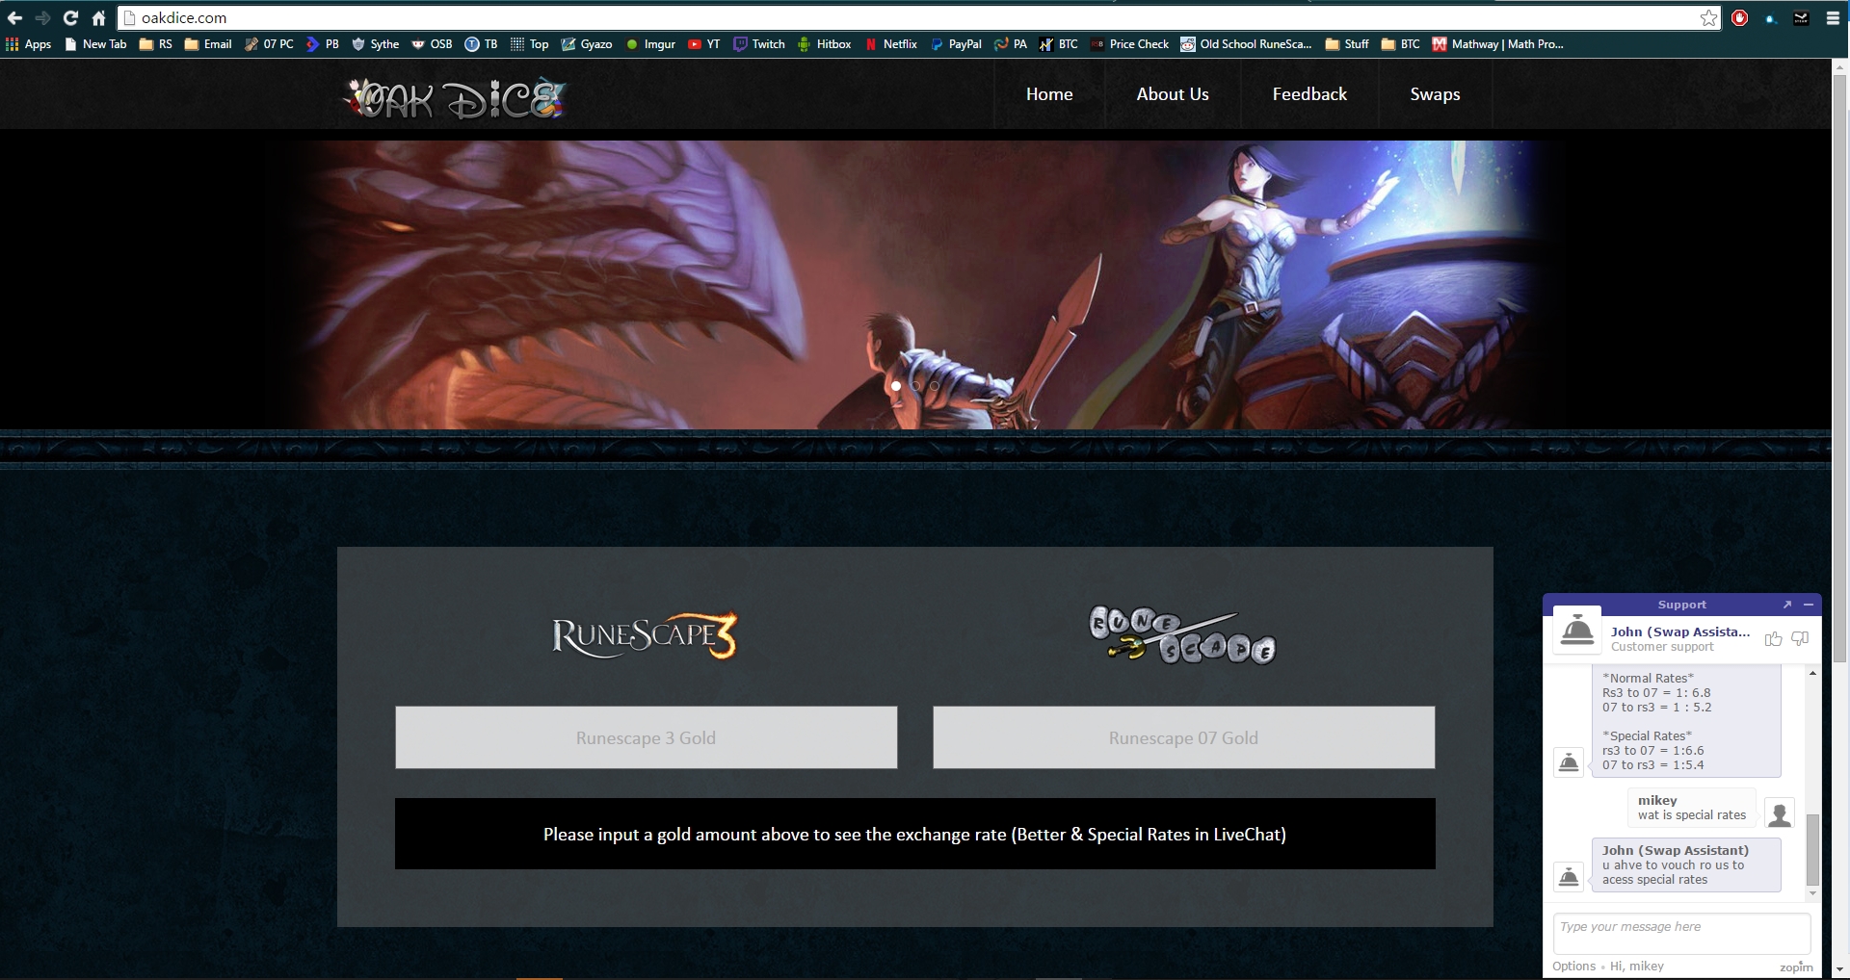
Task: Click the page vertical scrollbar thumb
Action: 1840,368
